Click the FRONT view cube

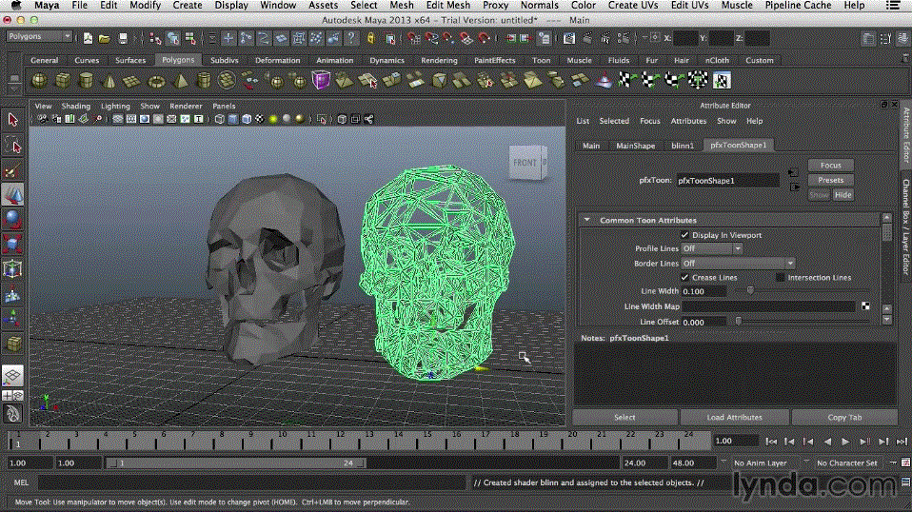[x=527, y=163]
